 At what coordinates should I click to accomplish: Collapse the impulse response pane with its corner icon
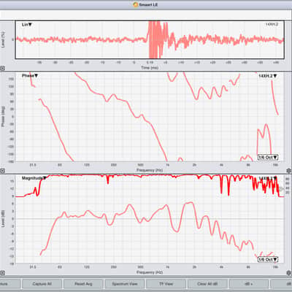pyautogui.click(x=2, y=69)
